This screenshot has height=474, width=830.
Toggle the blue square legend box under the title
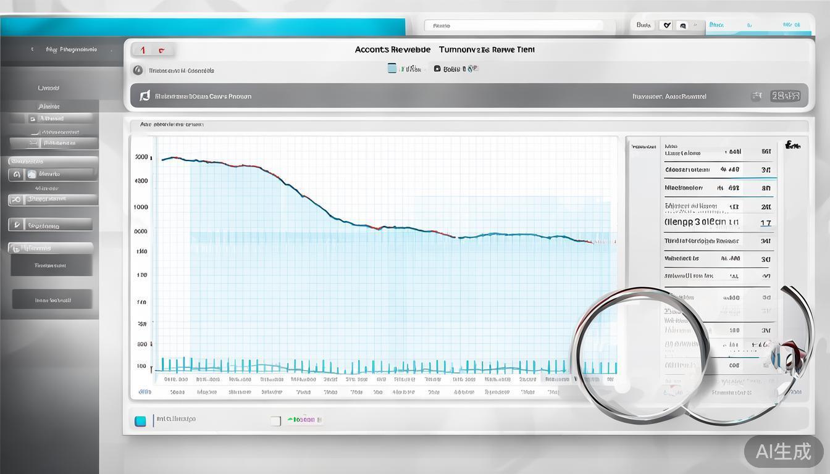click(392, 69)
